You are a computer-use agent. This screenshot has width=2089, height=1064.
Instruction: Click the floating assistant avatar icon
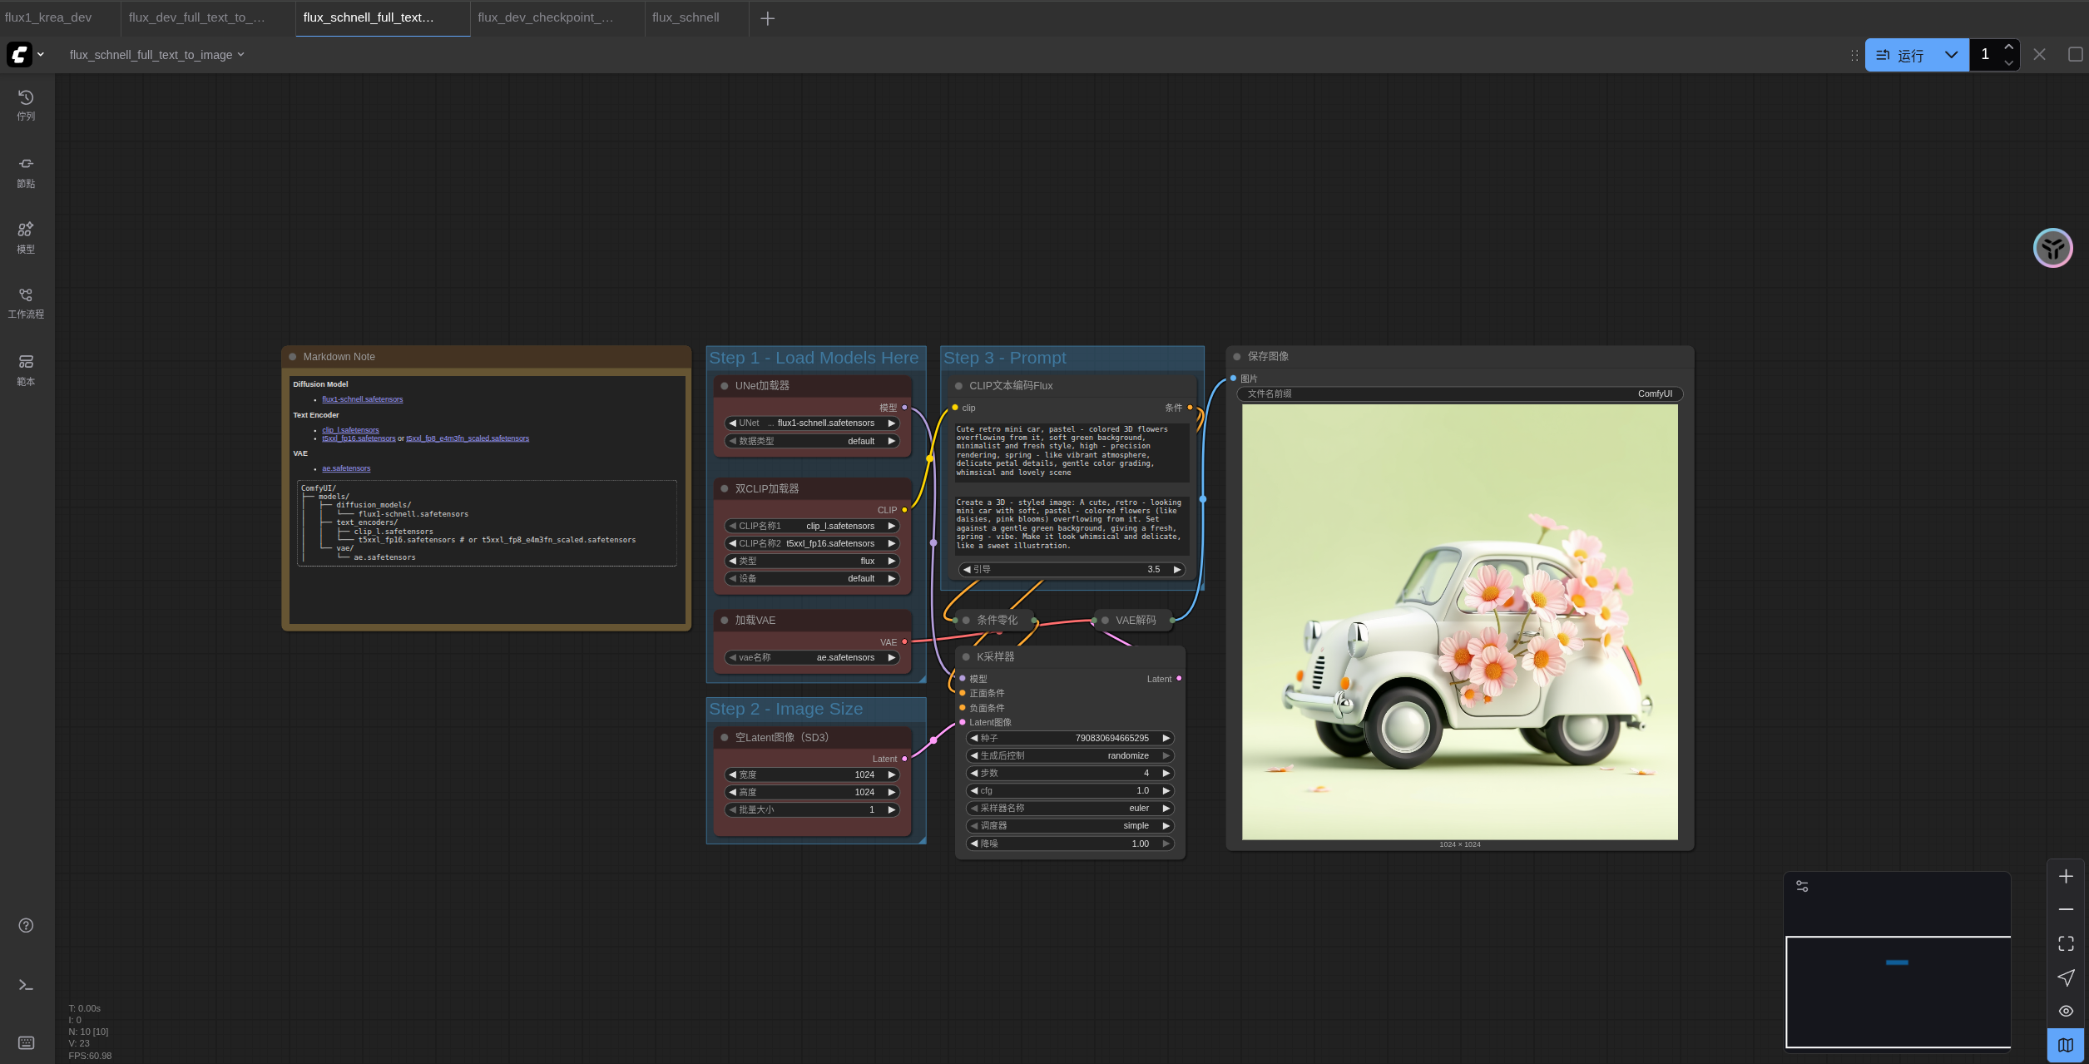pyautogui.click(x=2052, y=248)
